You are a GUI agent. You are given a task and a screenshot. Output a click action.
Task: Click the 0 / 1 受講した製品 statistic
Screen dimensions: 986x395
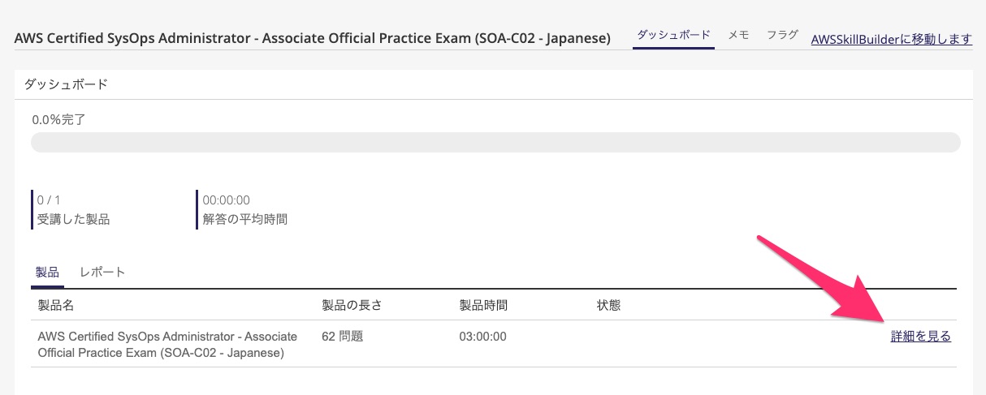pos(73,209)
